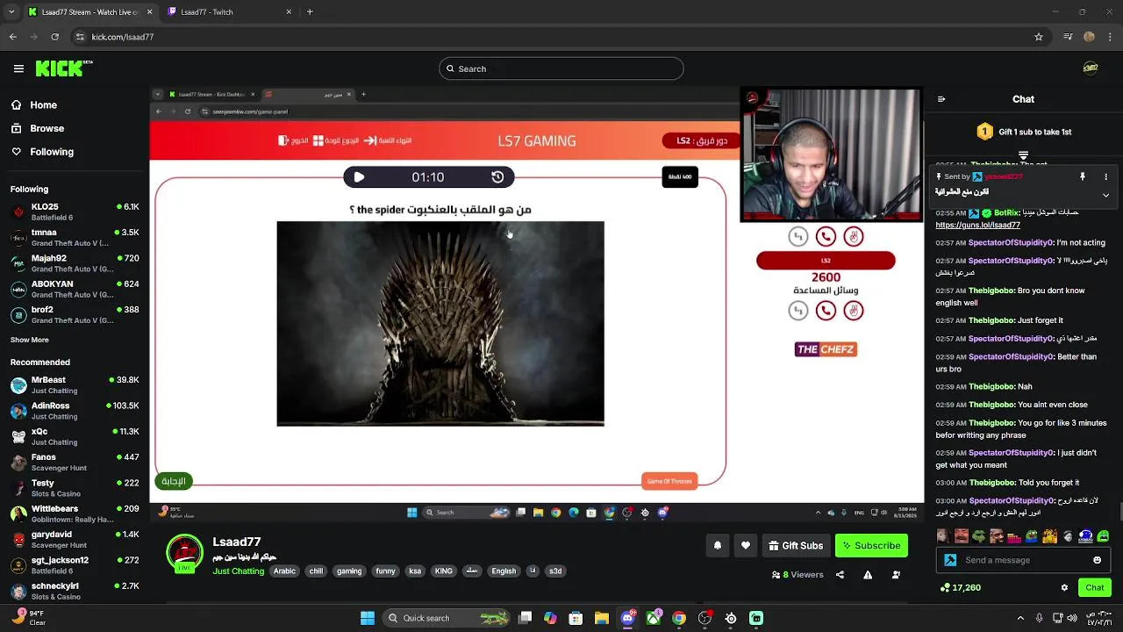The image size is (1123, 632).
Task: Open Discord from the Windows taskbar
Action: click(627, 618)
